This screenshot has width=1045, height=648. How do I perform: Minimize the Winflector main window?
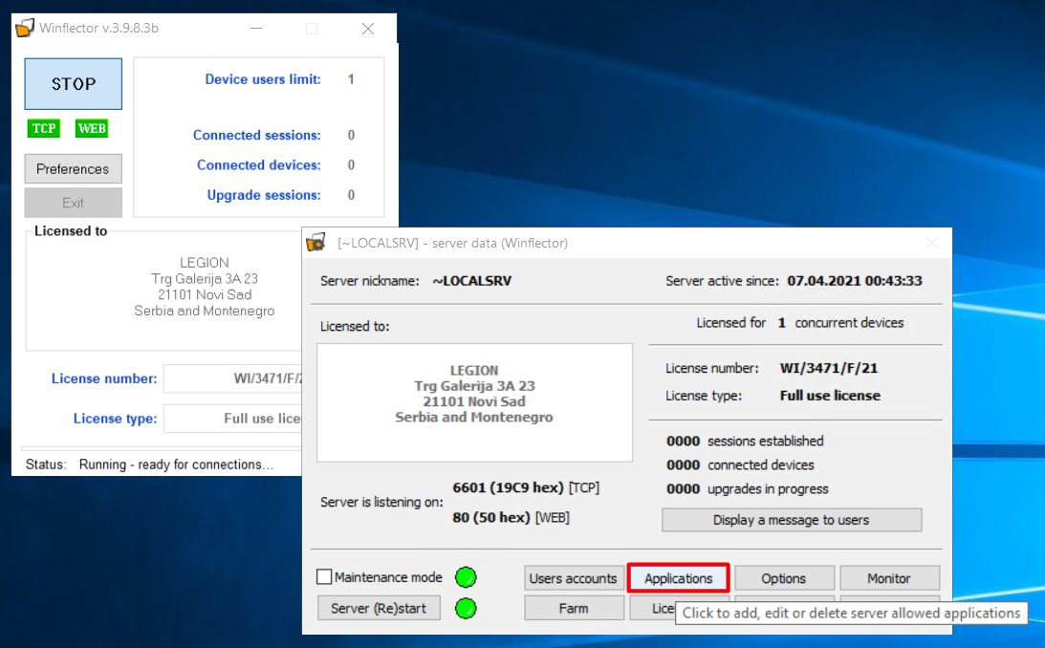[x=255, y=29]
